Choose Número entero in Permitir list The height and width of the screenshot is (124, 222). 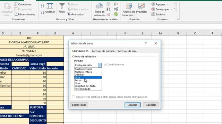(x=88, y=72)
